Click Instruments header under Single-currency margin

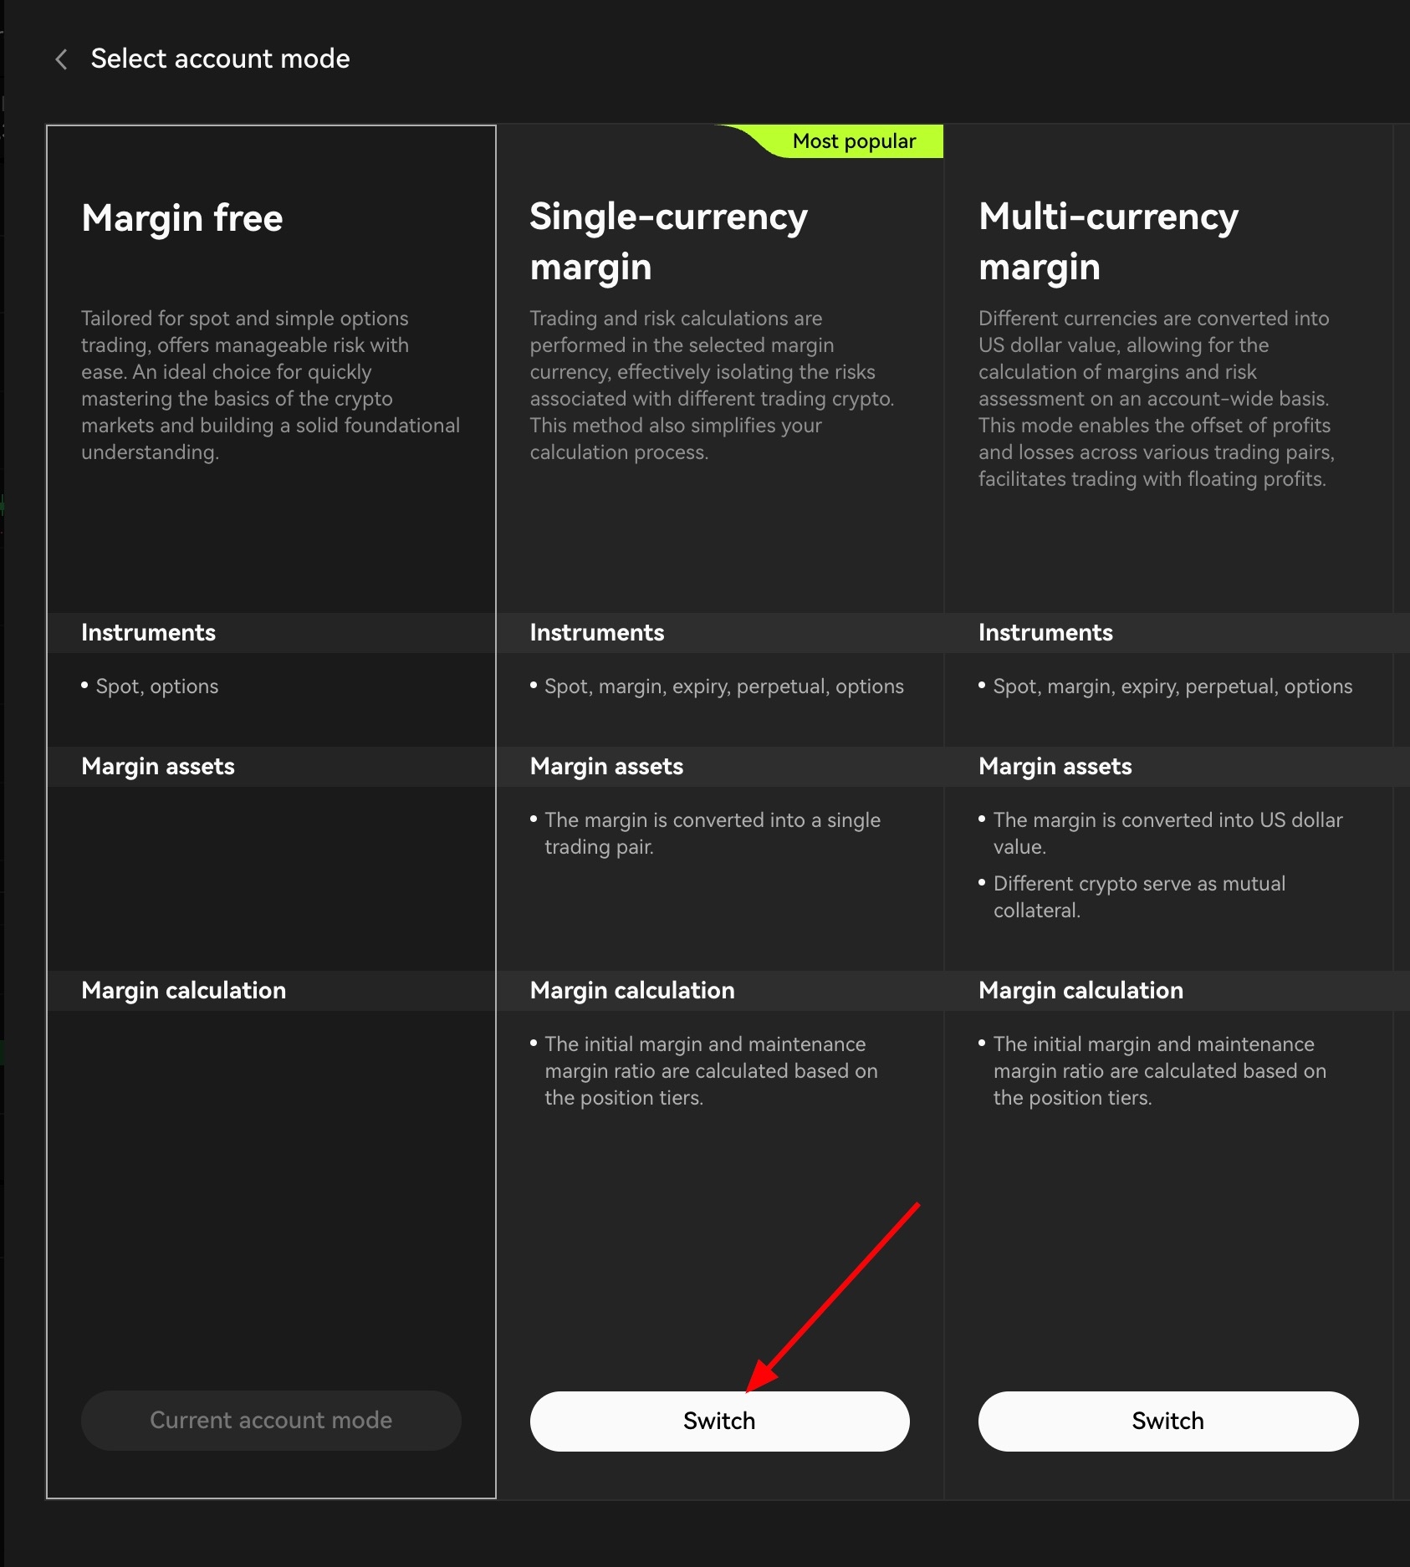click(x=597, y=633)
